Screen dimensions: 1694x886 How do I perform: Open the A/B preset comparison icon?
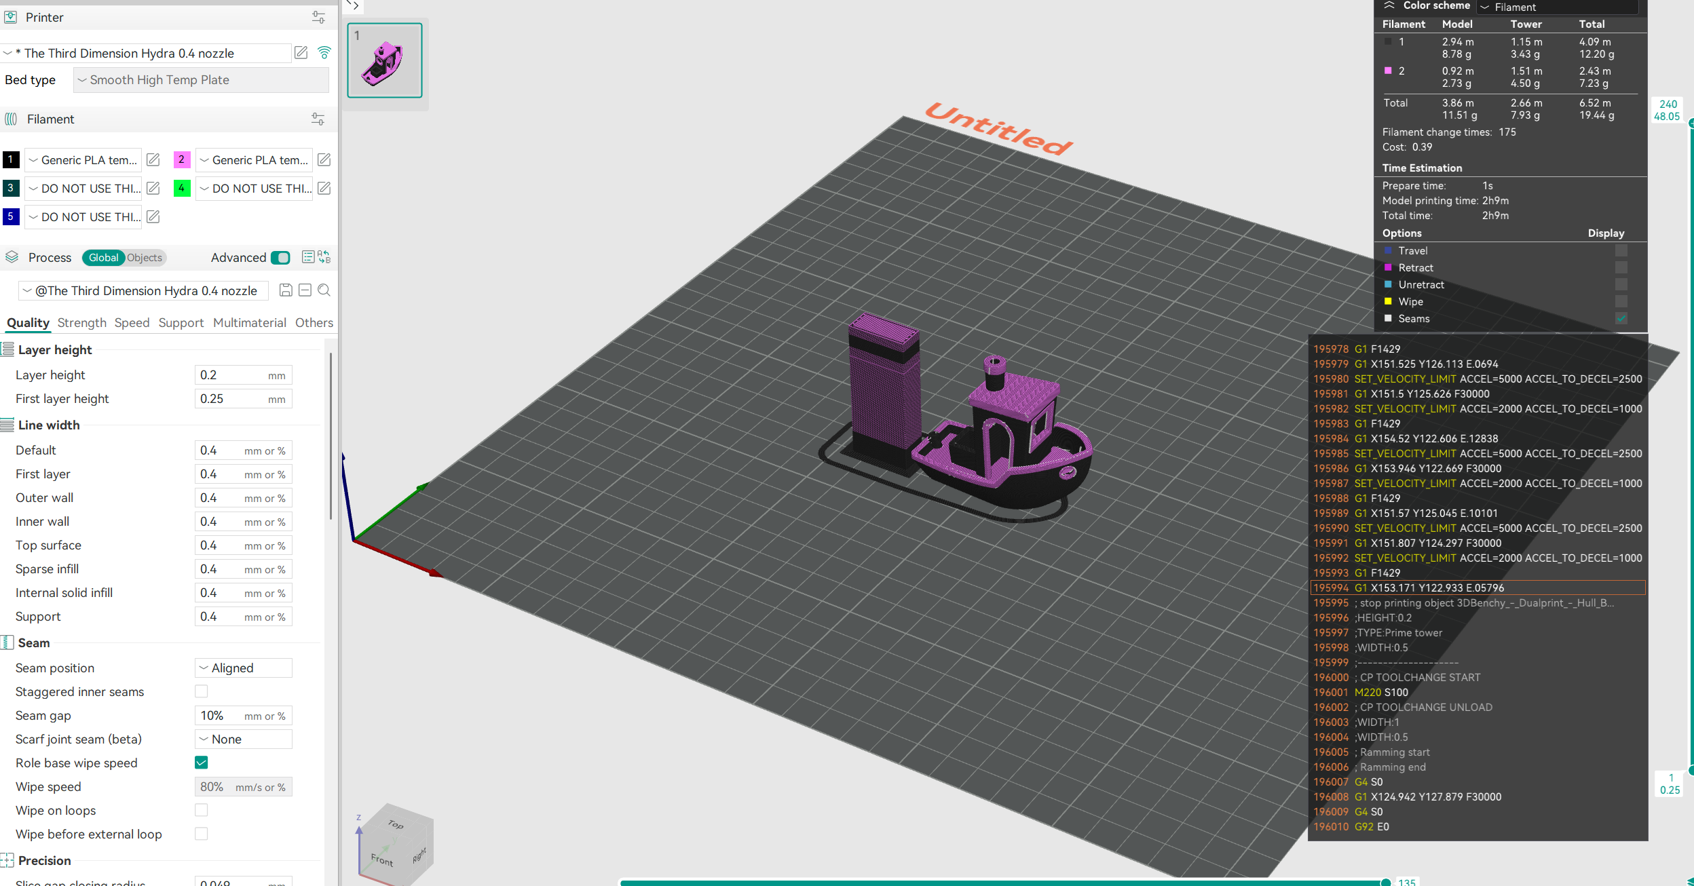coord(322,257)
